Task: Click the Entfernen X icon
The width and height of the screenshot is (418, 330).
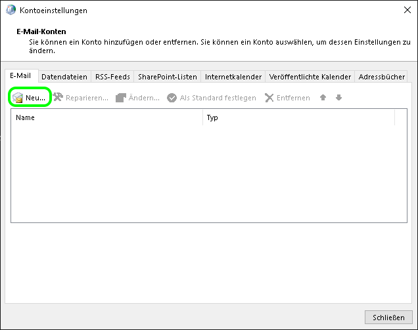Action: coord(269,98)
